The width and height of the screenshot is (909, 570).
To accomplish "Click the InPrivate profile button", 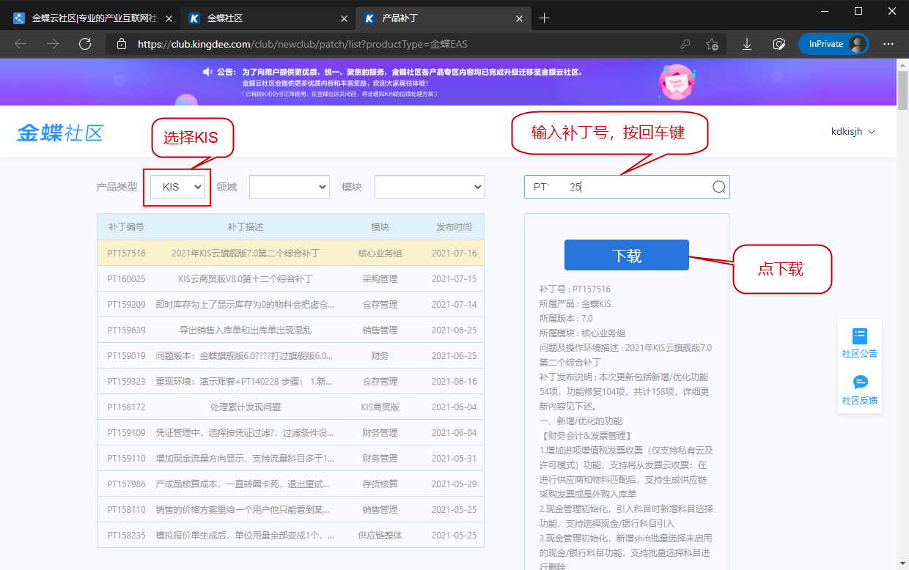I will click(833, 44).
